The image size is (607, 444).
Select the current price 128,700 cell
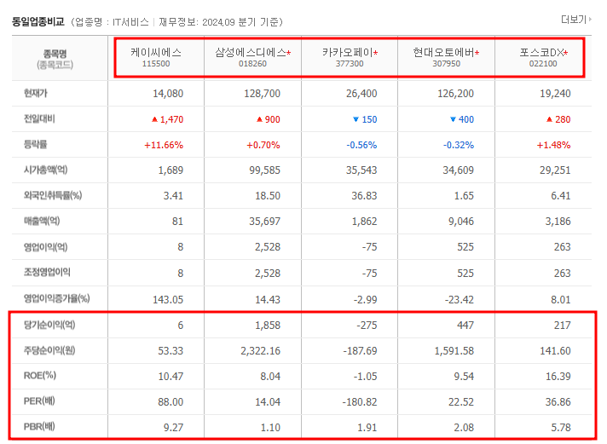(x=262, y=94)
